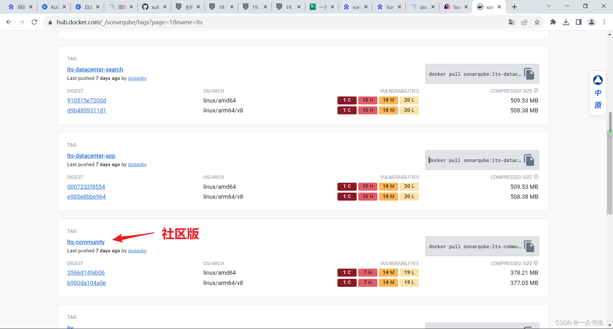Click the blue circular logo in floating sidebar
613x329 pixels.
pyautogui.click(x=598, y=80)
